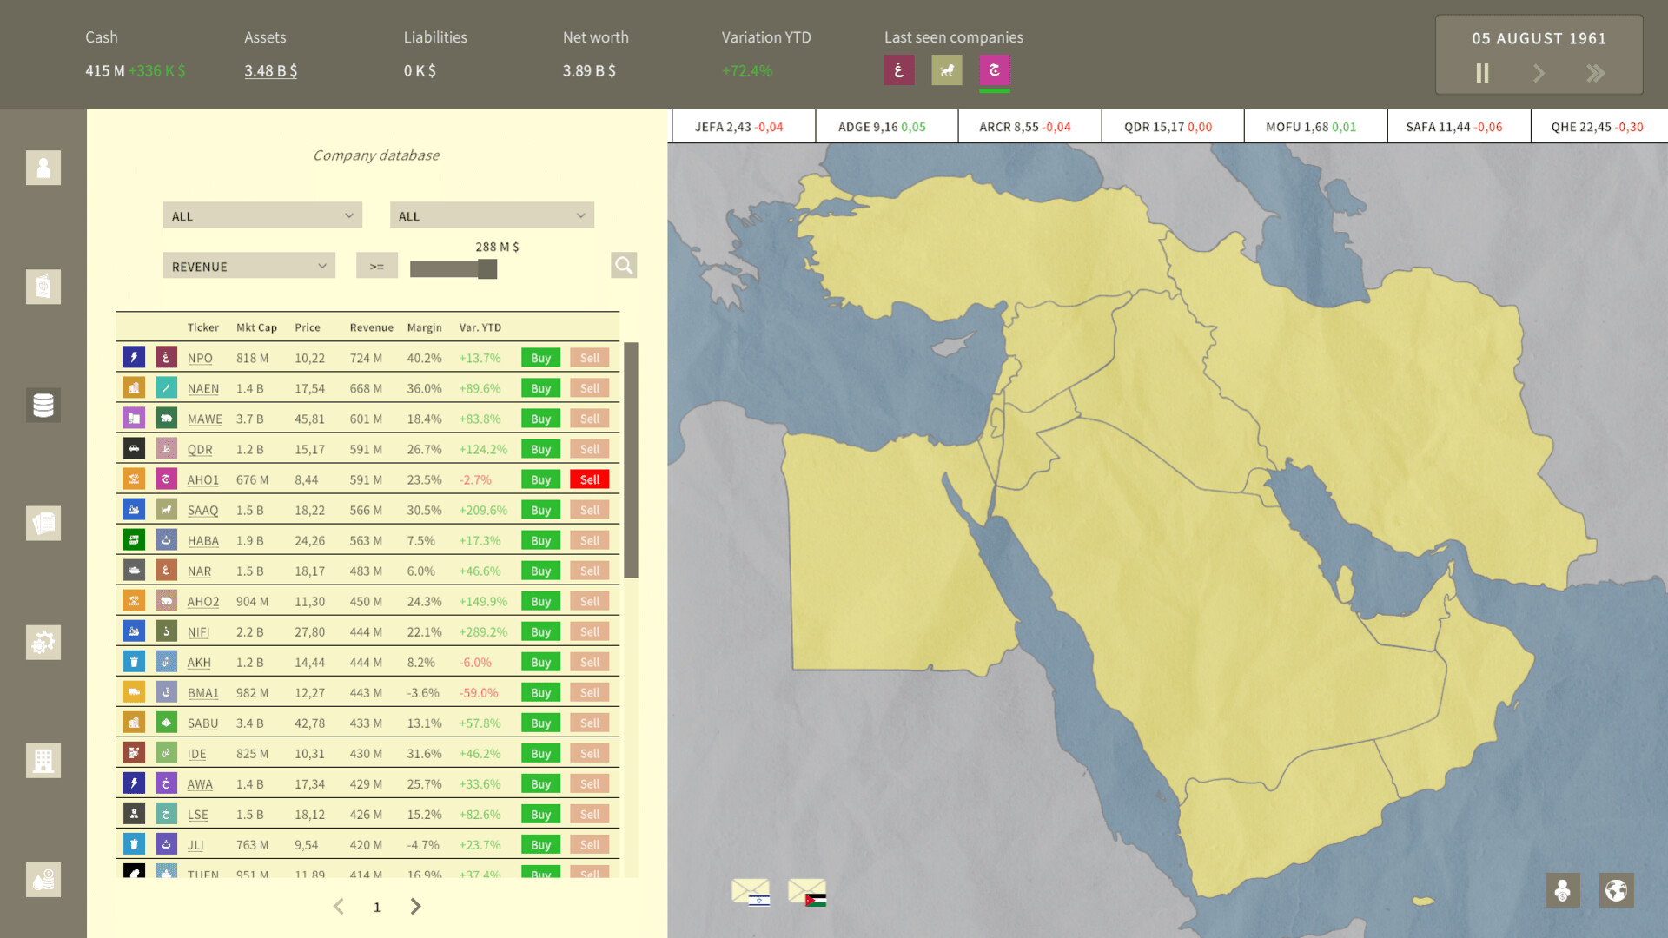
Task: Open the passport information panel
Action: click(x=43, y=287)
